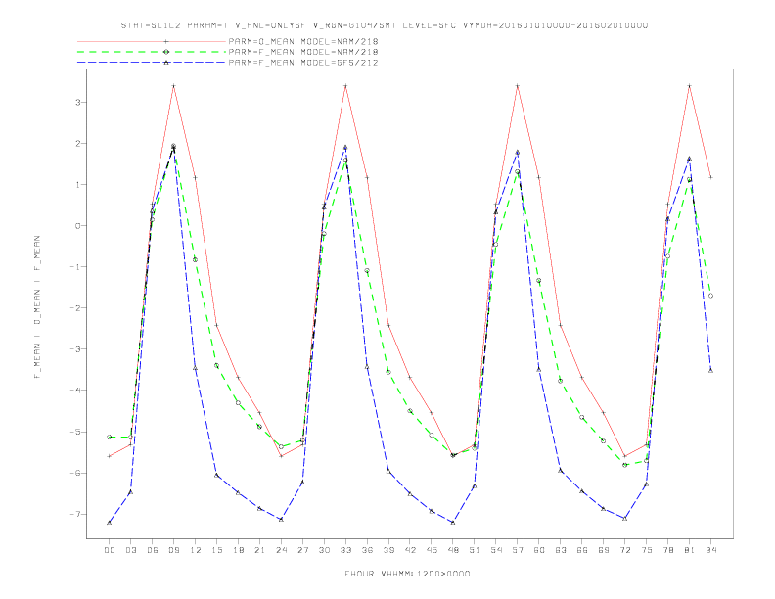
Task: Click x-axis tick label 12
Action: (196, 550)
